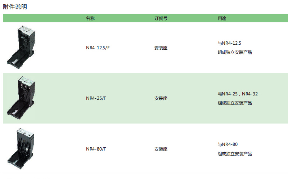Click 安装座 in the NR4-12.5/F row
The width and height of the screenshot is (288, 179).
[161, 48]
